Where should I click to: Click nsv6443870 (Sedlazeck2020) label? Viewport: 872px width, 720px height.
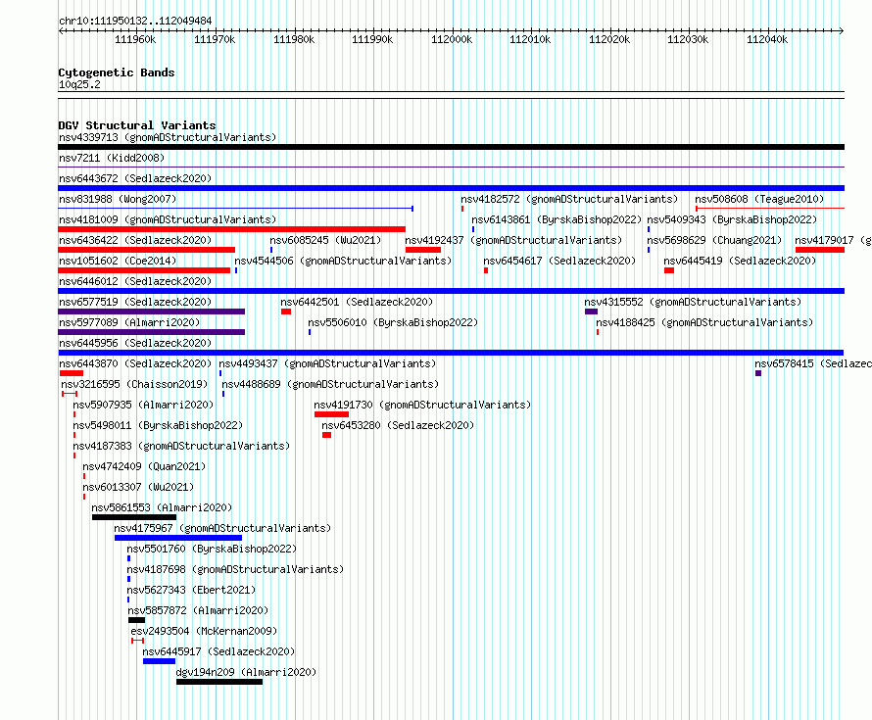[135, 363]
